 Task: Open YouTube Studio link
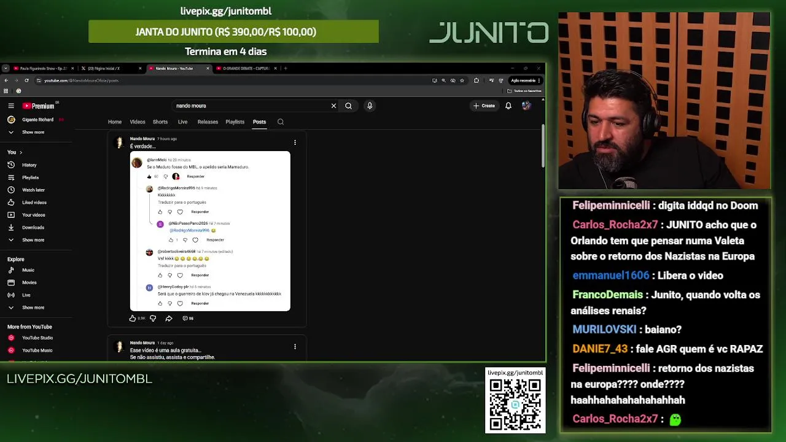point(37,338)
